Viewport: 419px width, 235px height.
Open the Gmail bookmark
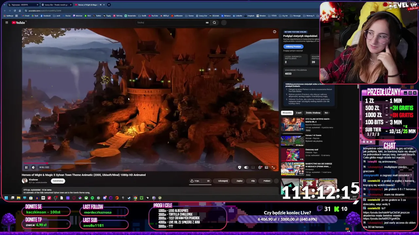point(26,16)
